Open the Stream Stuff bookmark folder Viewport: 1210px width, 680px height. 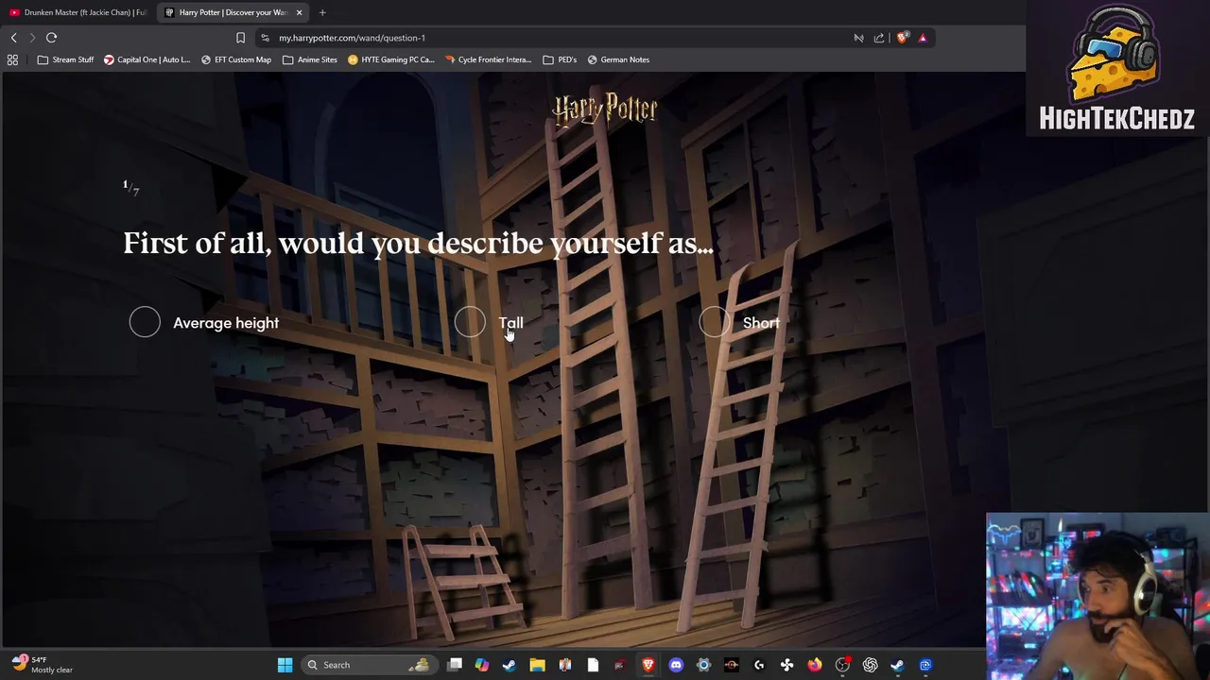point(65,59)
